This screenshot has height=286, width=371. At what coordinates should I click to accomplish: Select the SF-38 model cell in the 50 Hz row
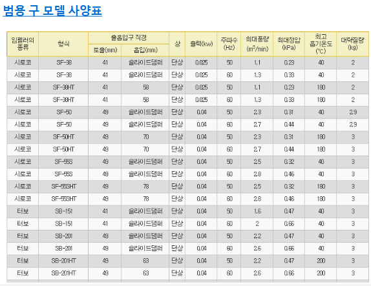(x=64, y=63)
